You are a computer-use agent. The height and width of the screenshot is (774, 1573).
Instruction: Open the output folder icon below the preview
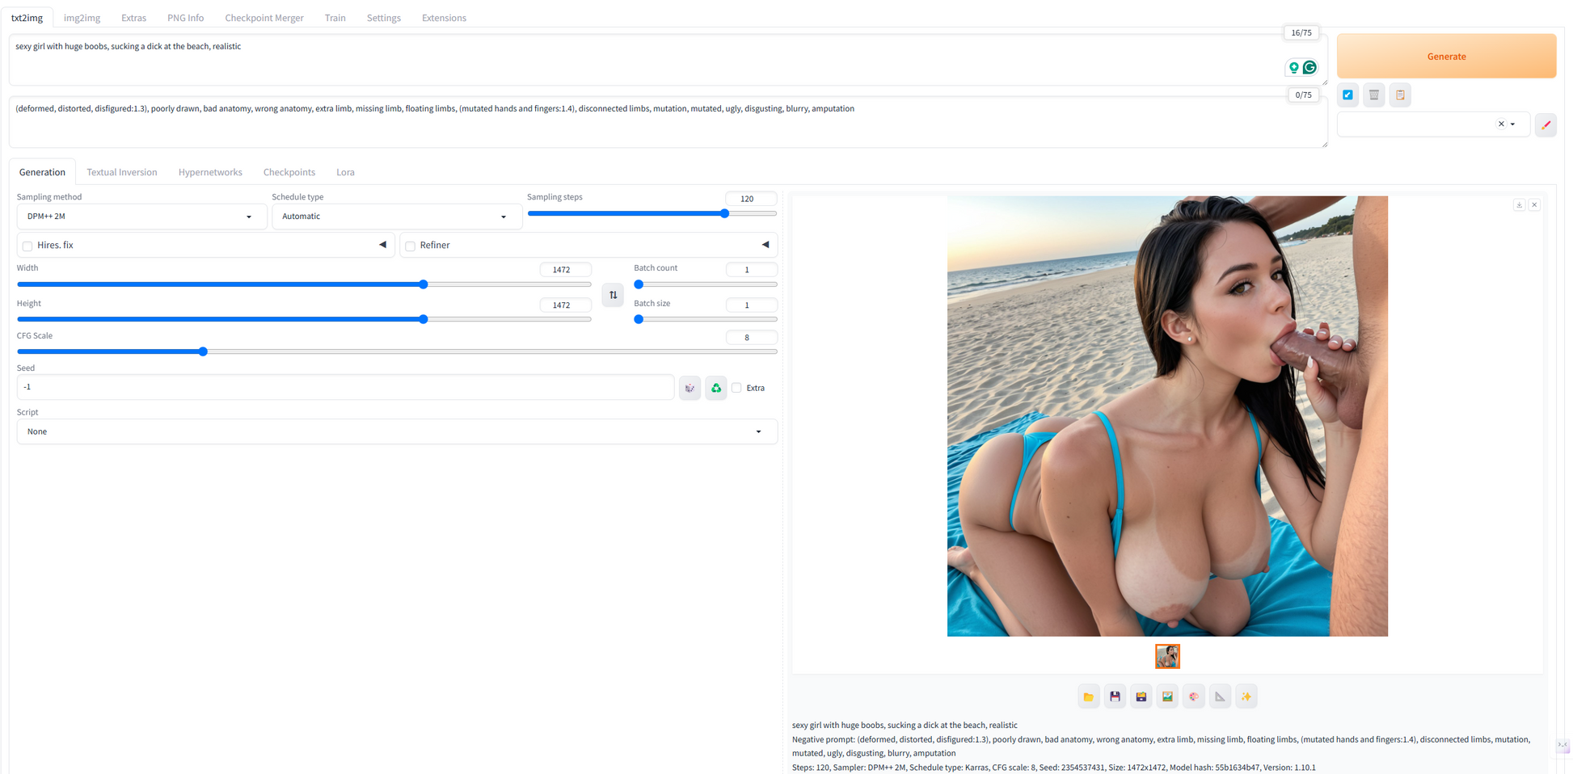[x=1088, y=696]
